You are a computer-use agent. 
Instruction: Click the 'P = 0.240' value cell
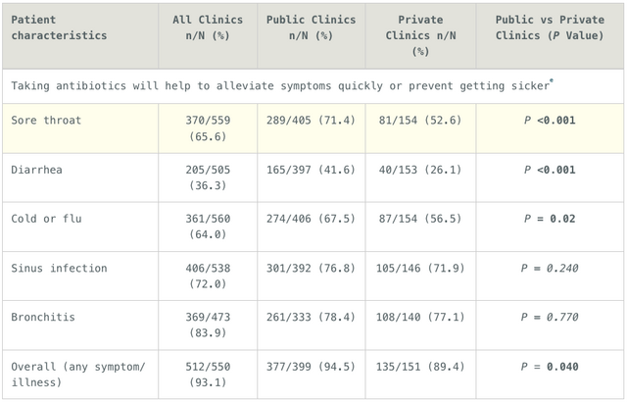coord(550,268)
